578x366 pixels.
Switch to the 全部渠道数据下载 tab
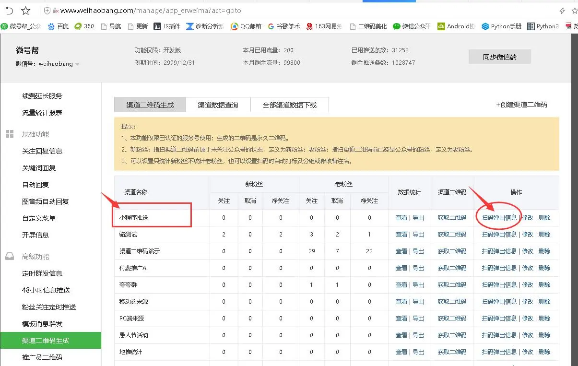pos(290,105)
